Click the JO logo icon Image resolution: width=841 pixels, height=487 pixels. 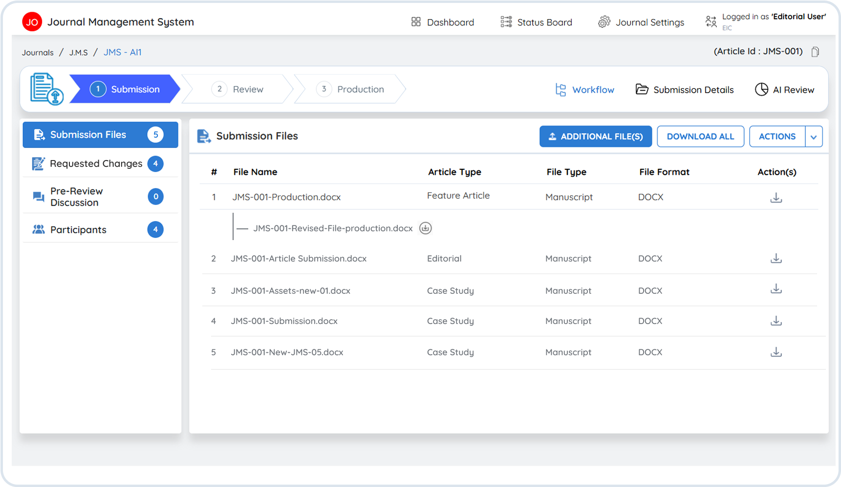click(32, 22)
